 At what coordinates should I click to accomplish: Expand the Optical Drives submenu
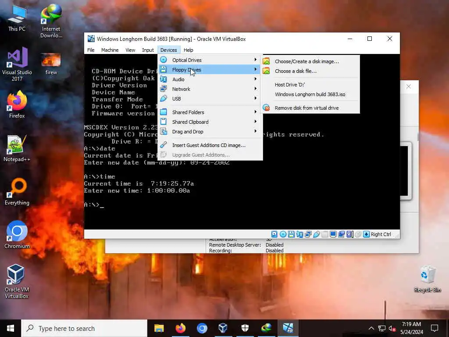click(209, 60)
